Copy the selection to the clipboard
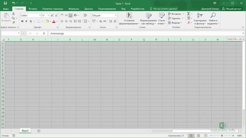The height and width of the screenshot is (138, 246). 13,18
